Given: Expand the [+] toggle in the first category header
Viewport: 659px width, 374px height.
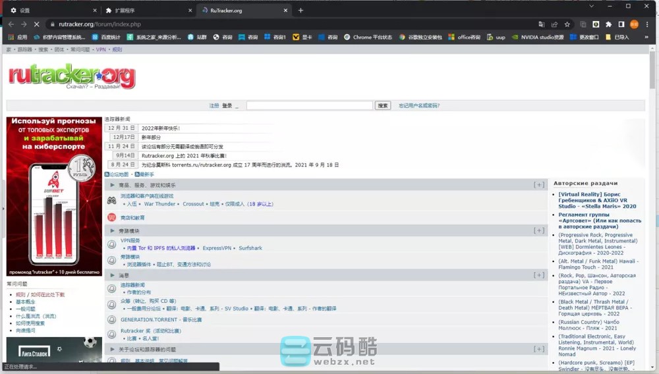Looking at the screenshot, I should pos(539,185).
